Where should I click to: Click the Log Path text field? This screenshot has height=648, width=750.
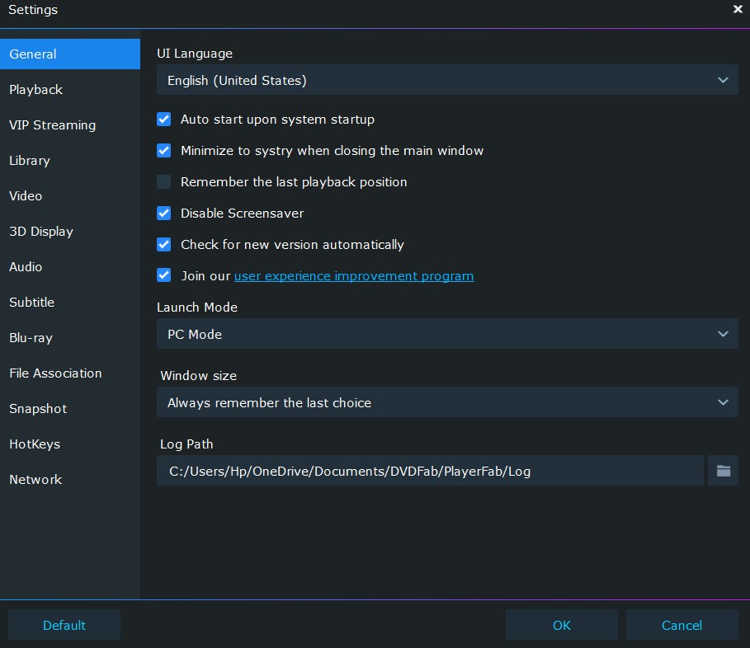coord(430,471)
